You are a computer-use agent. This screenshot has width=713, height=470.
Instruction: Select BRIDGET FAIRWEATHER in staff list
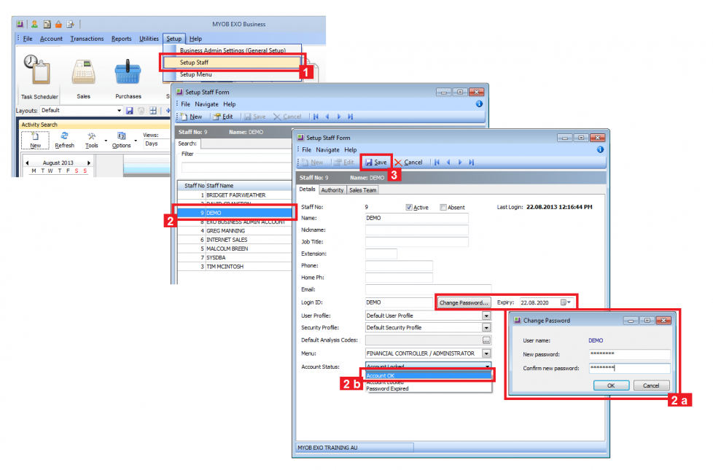(235, 195)
